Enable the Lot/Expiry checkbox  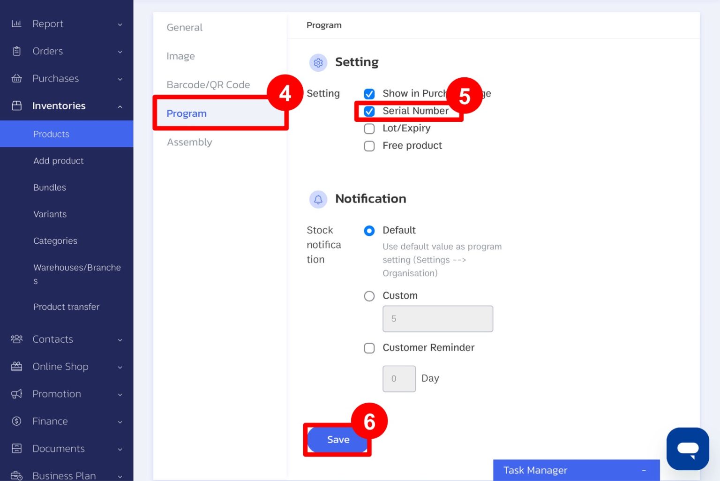click(x=369, y=128)
